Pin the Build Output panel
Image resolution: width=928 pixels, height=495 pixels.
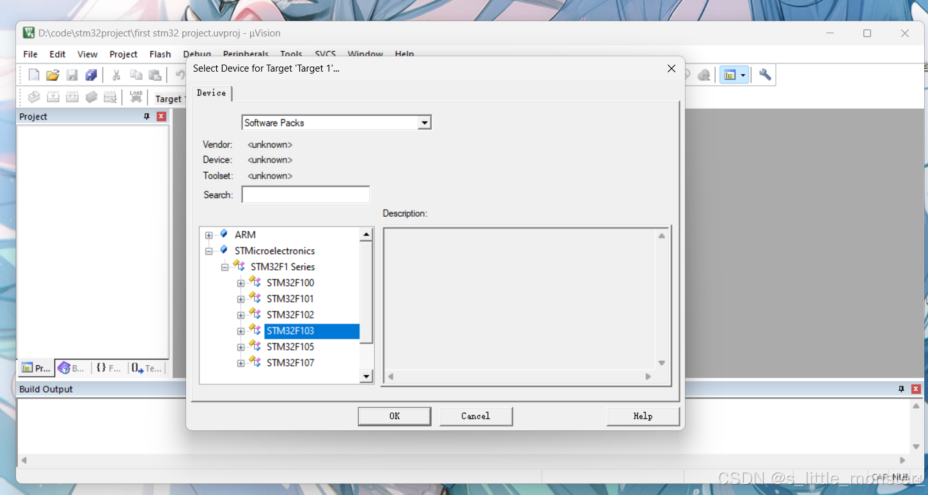(901, 389)
